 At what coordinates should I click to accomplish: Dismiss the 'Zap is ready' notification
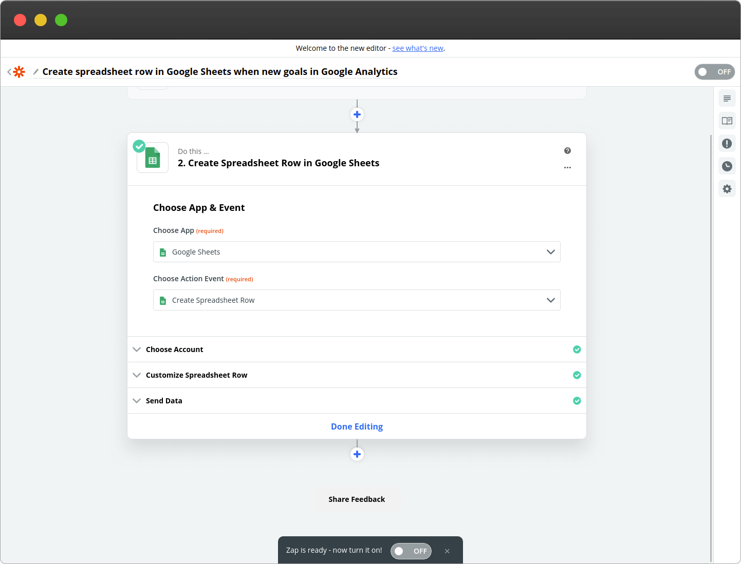447,551
